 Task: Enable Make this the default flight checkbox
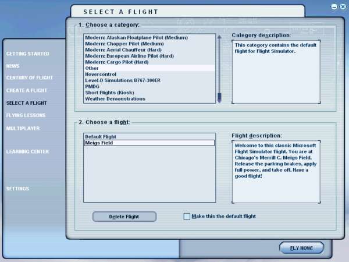(x=187, y=217)
